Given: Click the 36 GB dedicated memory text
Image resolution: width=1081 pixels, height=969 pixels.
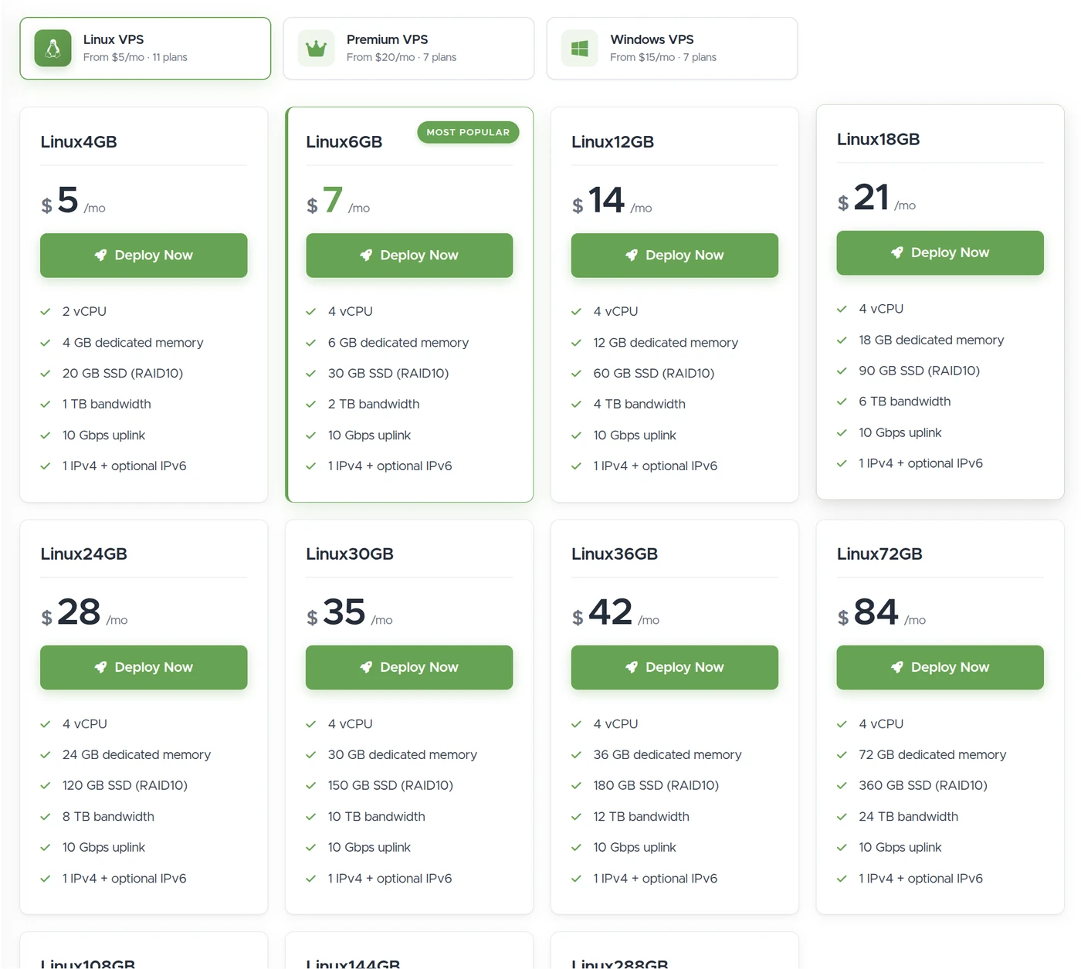Looking at the screenshot, I should pyautogui.click(x=667, y=755).
